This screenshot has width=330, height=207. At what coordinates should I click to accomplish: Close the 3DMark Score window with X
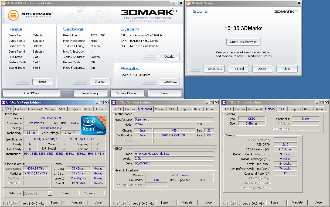tap(299, 3)
